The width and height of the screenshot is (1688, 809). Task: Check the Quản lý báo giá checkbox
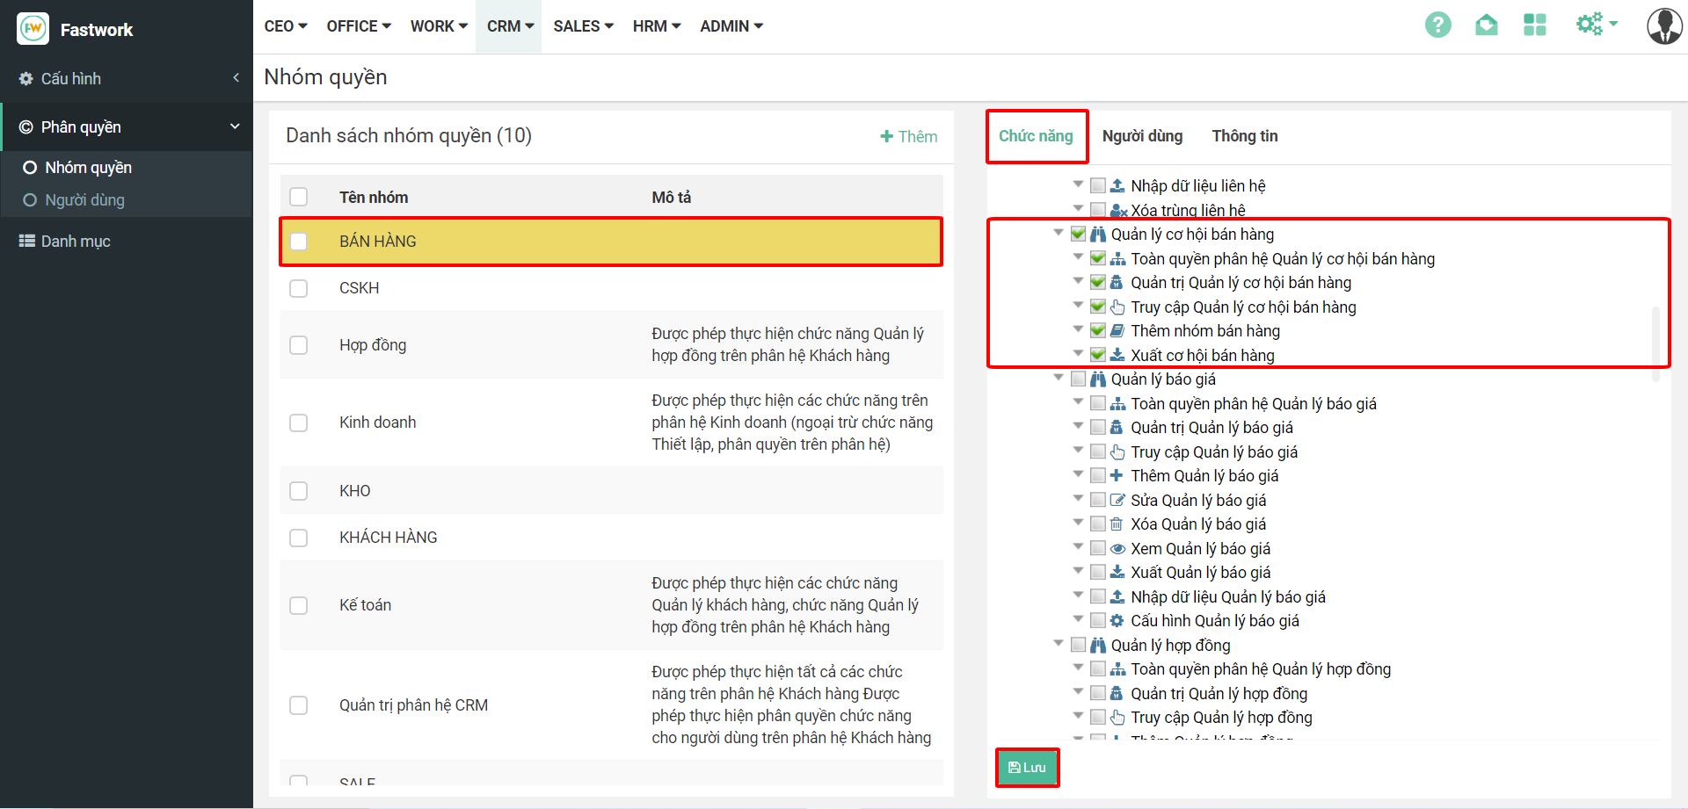[1079, 379]
